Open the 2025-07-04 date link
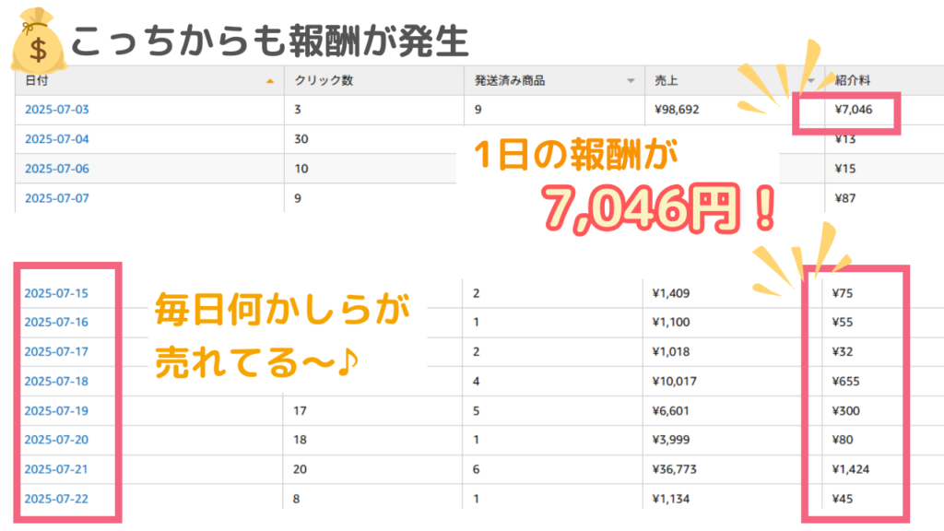Image resolution: width=944 pixels, height=531 pixels. tap(57, 139)
